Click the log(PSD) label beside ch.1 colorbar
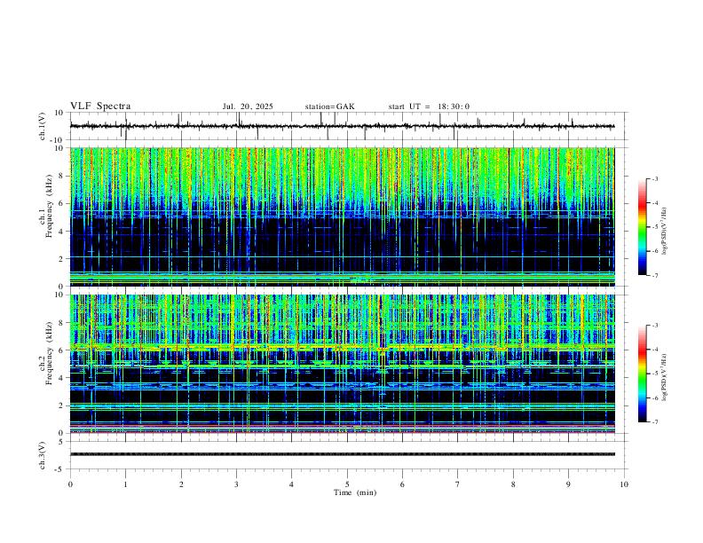This screenshot has height=543, width=703. pos(665,231)
